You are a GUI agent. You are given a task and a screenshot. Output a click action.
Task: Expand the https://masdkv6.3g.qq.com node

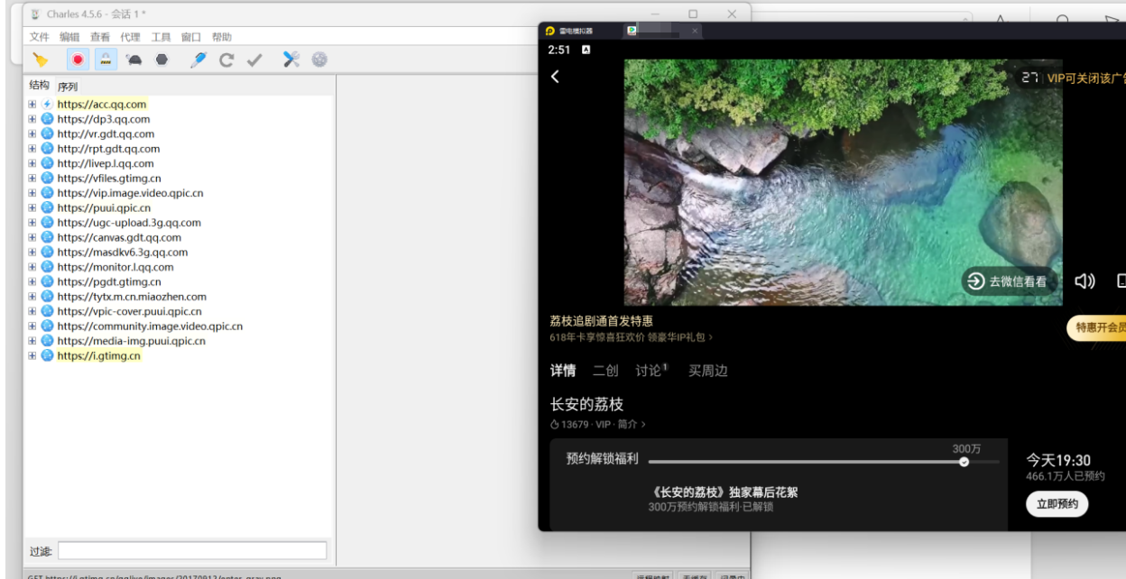click(x=32, y=253)
